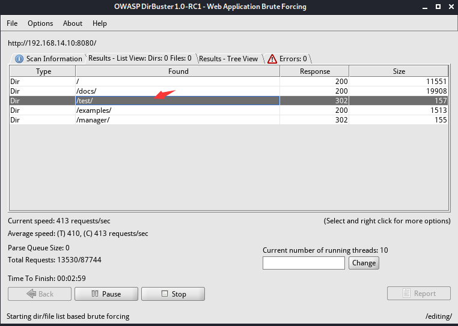Select the /test/ result row
Viewport: 458px width, 326px height.
(x=229, y=101)
